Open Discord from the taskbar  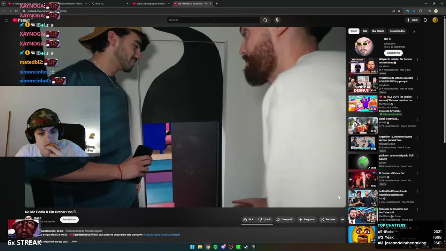tap(223, 247)
